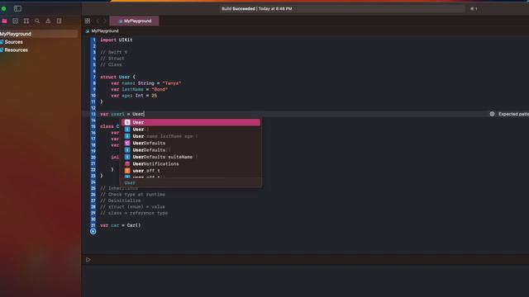Click the Build Succeeded activity status
The height and width of the screenshot is (297, 529).
[x=257, y=9]
